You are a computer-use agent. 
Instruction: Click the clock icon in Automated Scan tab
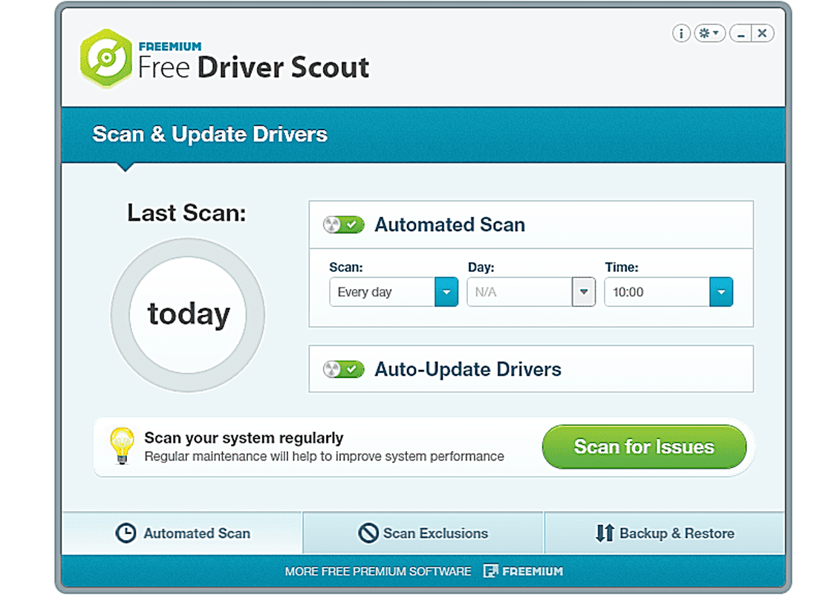pyautogui.click(x=126, y=533)
